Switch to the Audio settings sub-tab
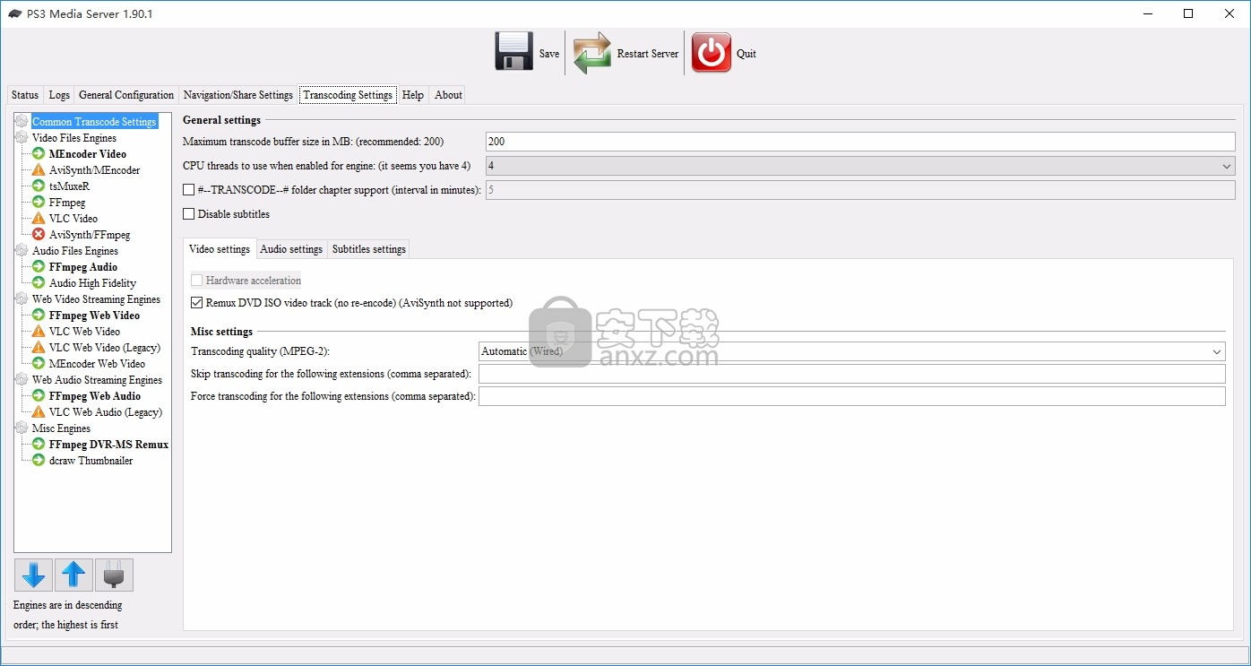 (291, 249)
